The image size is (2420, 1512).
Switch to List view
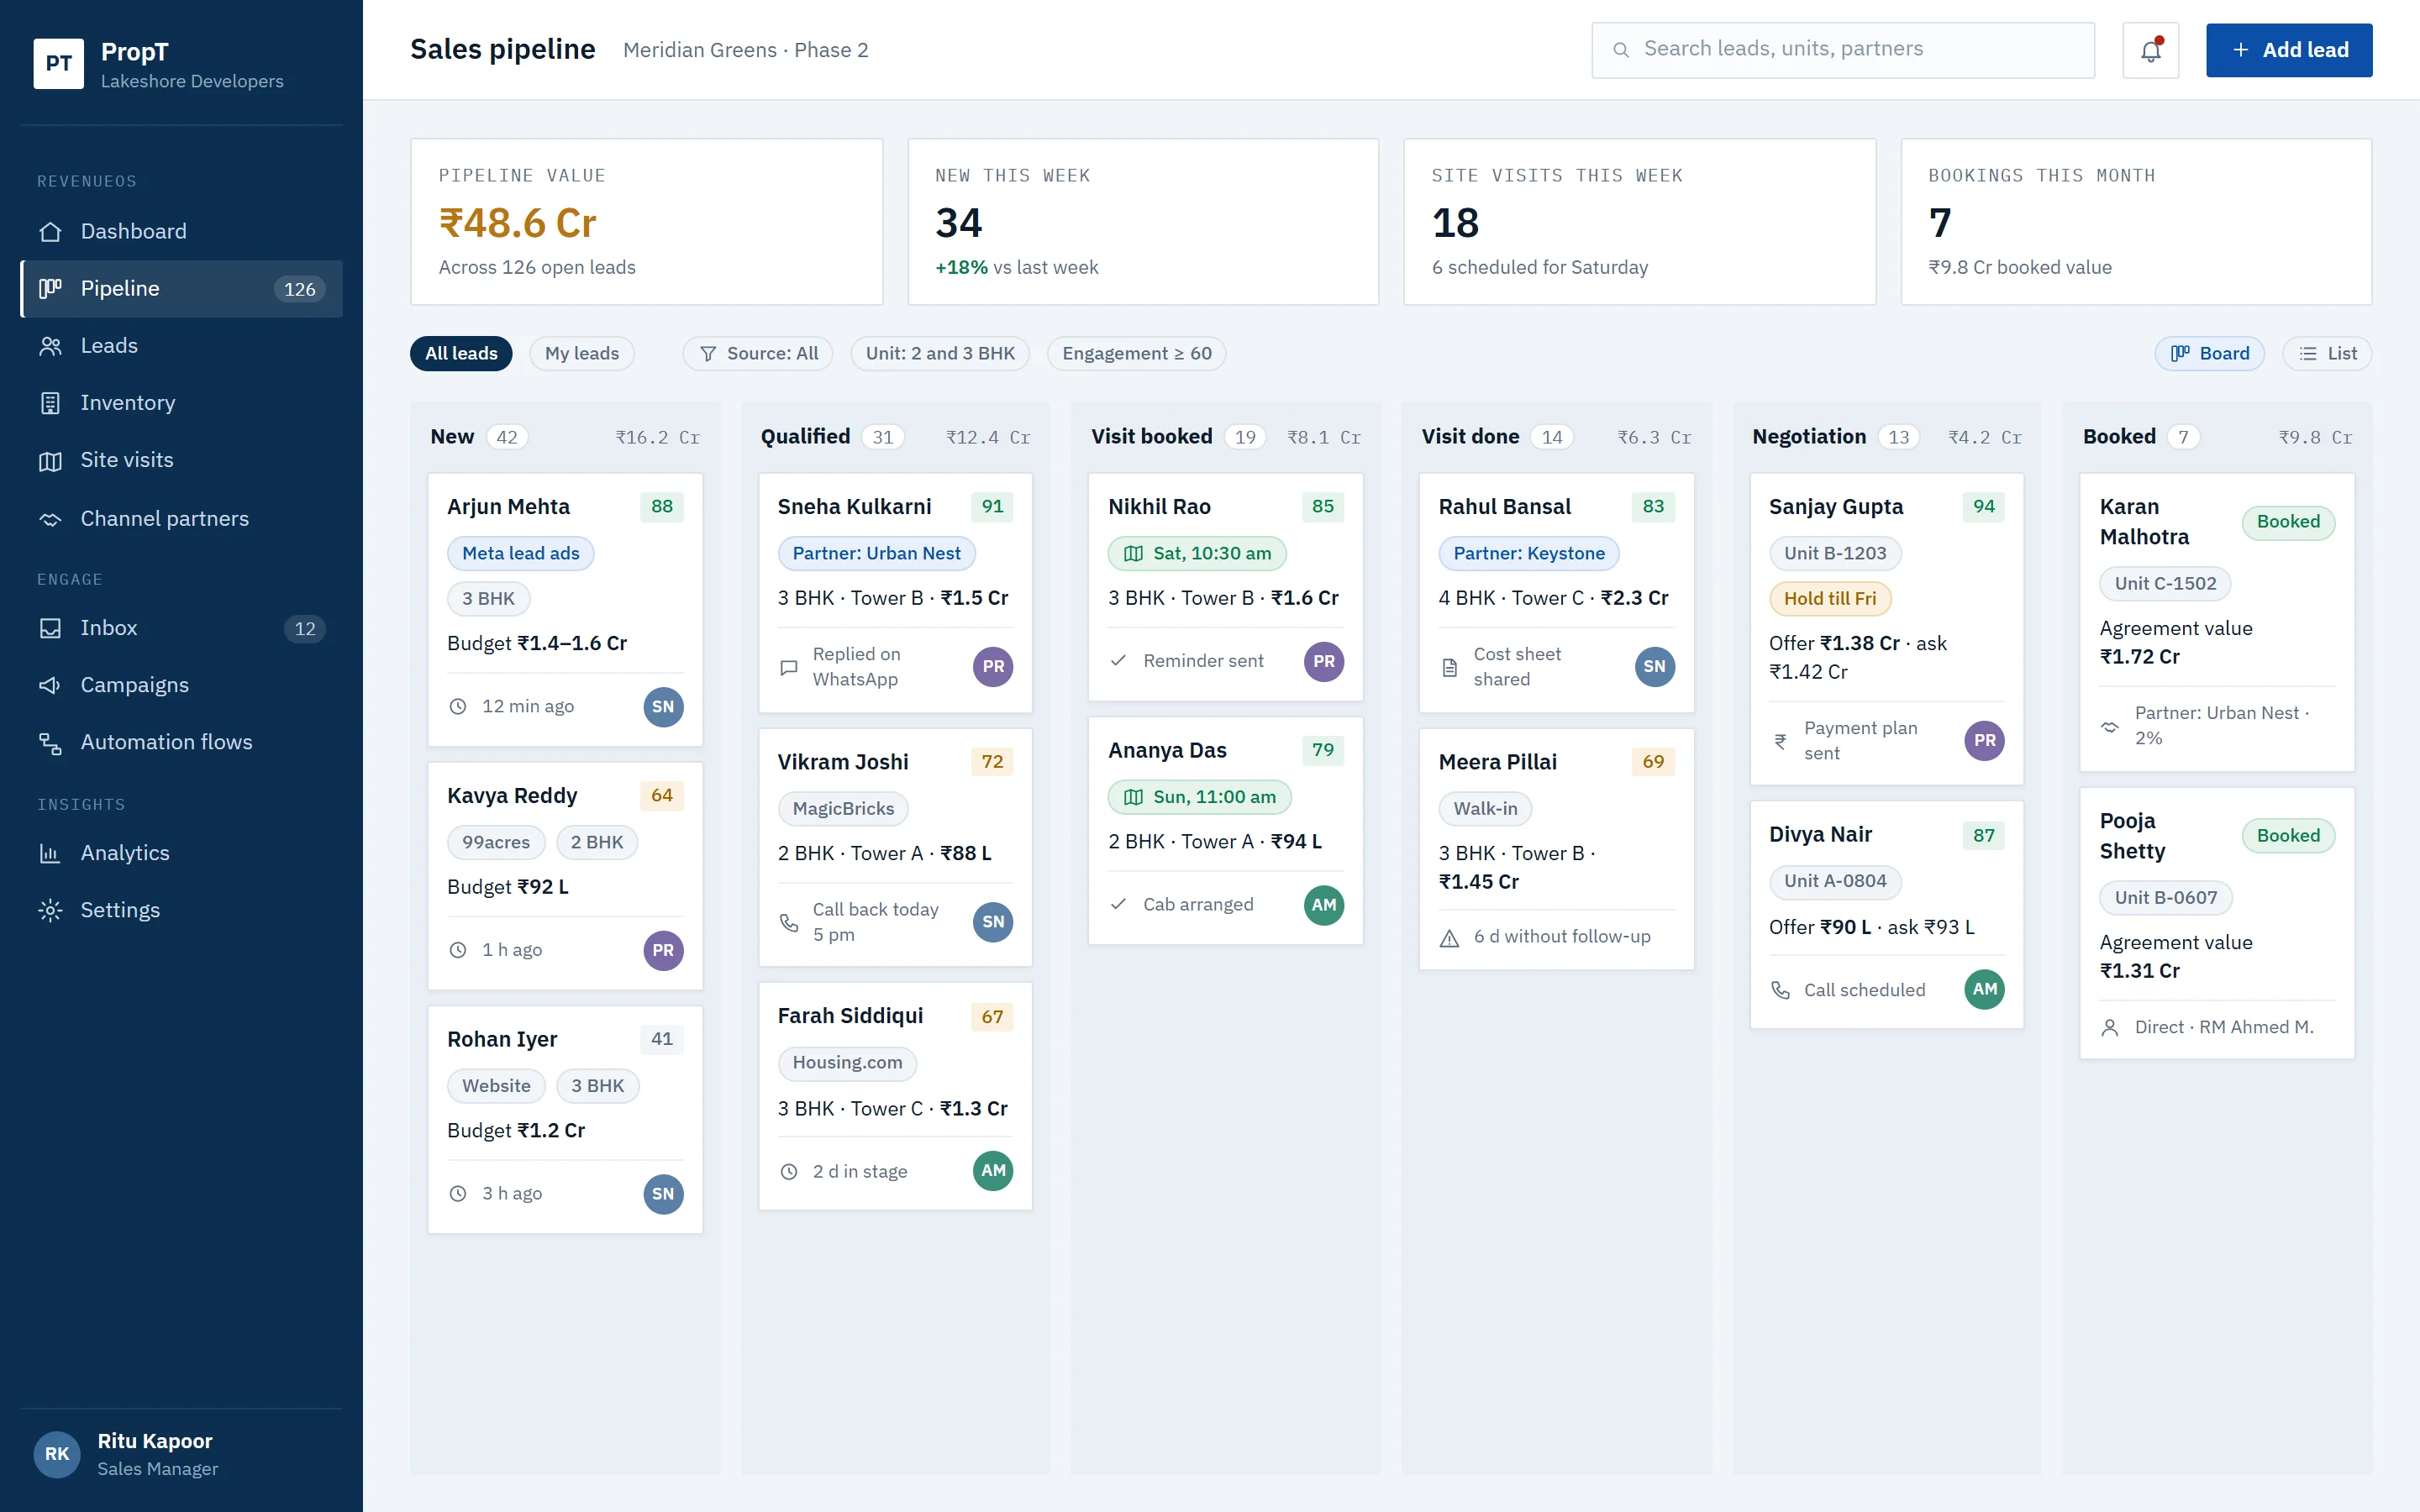2327,353
